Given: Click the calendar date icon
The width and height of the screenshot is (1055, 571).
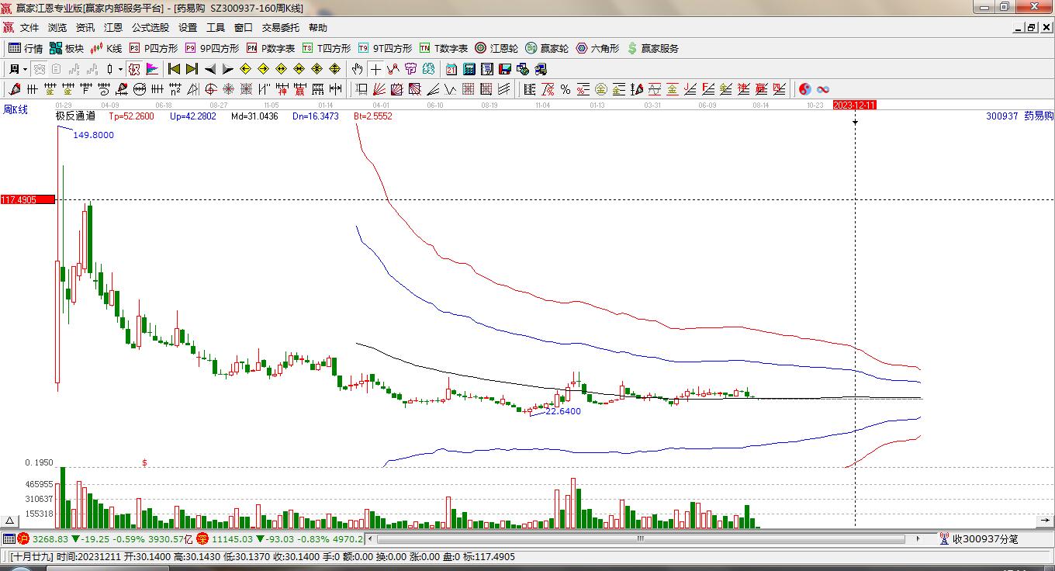Looking at the screenshot, I should coord(451,69).
